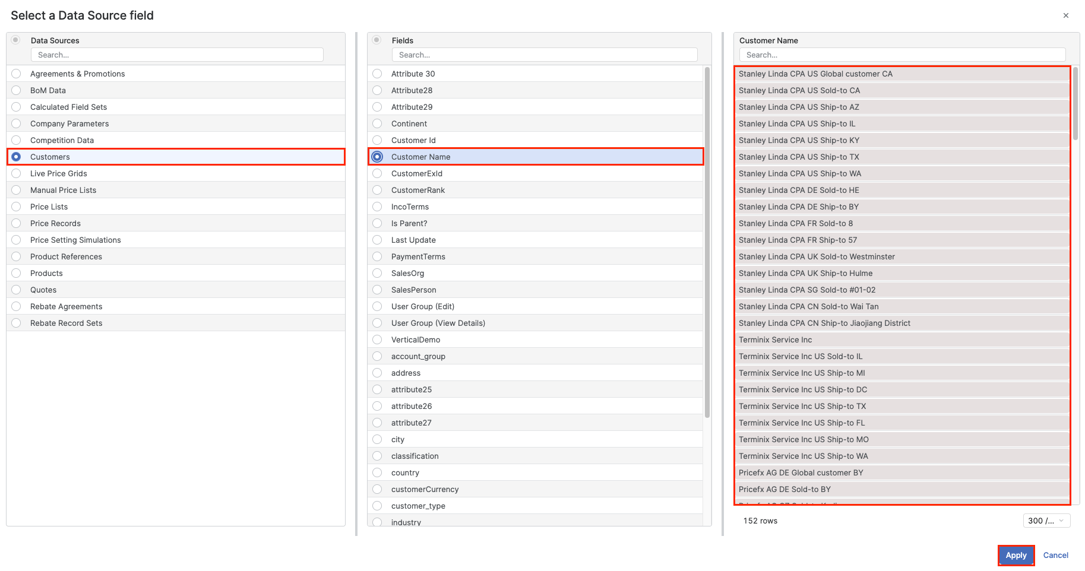Close the Select a Data Source dialog
This screenshot has width=1085, height=571.
[x=1065, y=16]
